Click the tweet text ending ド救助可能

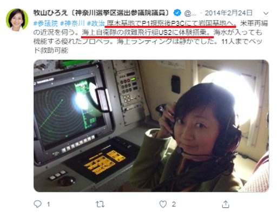[51, 51]
